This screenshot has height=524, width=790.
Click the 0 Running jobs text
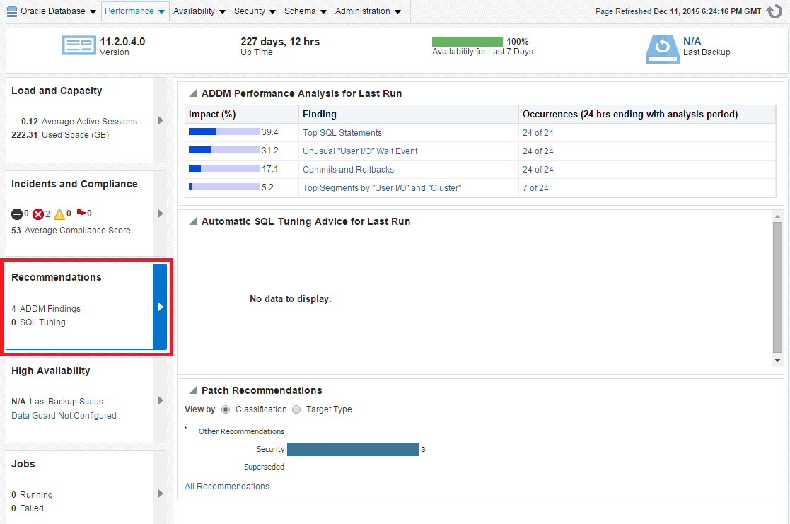32,495
